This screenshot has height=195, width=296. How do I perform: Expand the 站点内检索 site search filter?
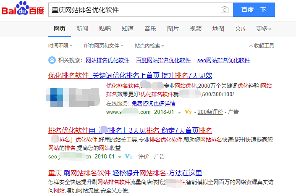coord(149,45)
